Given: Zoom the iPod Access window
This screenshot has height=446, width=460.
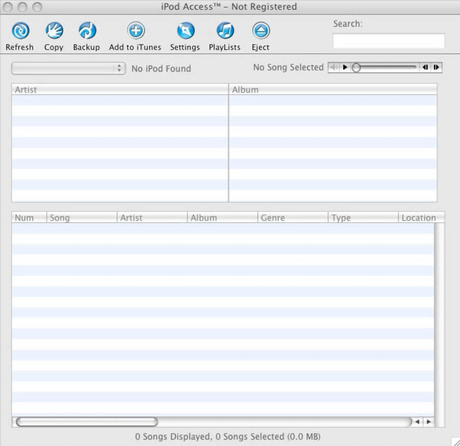Looking at the screenshot, I should click(x=37, y=7).
